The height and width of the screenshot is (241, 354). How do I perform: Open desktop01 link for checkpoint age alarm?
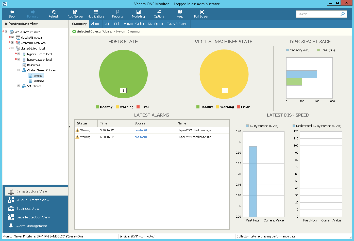pos(141,130)
